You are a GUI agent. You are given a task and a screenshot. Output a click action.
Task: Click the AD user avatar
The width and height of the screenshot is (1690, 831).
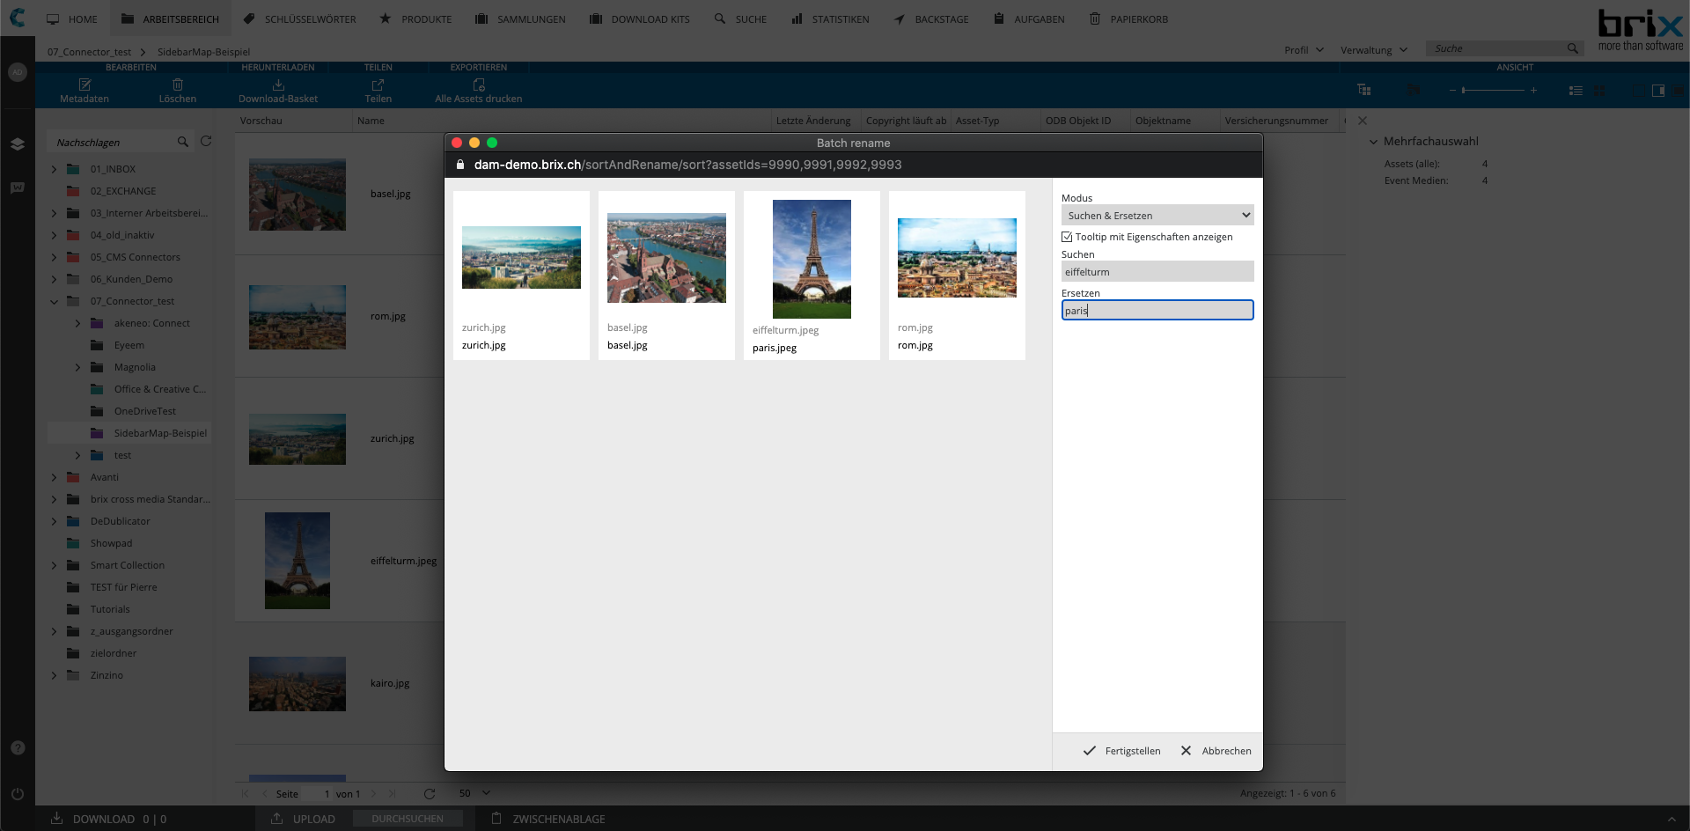[x=18, y=72]
